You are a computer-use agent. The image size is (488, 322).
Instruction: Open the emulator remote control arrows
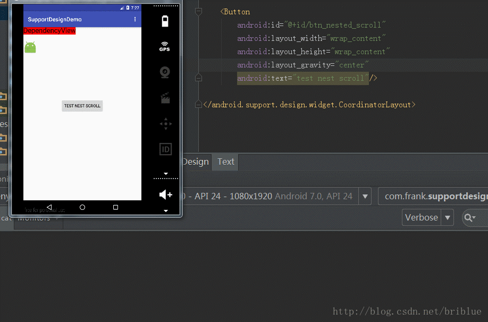tap(165, 124)
